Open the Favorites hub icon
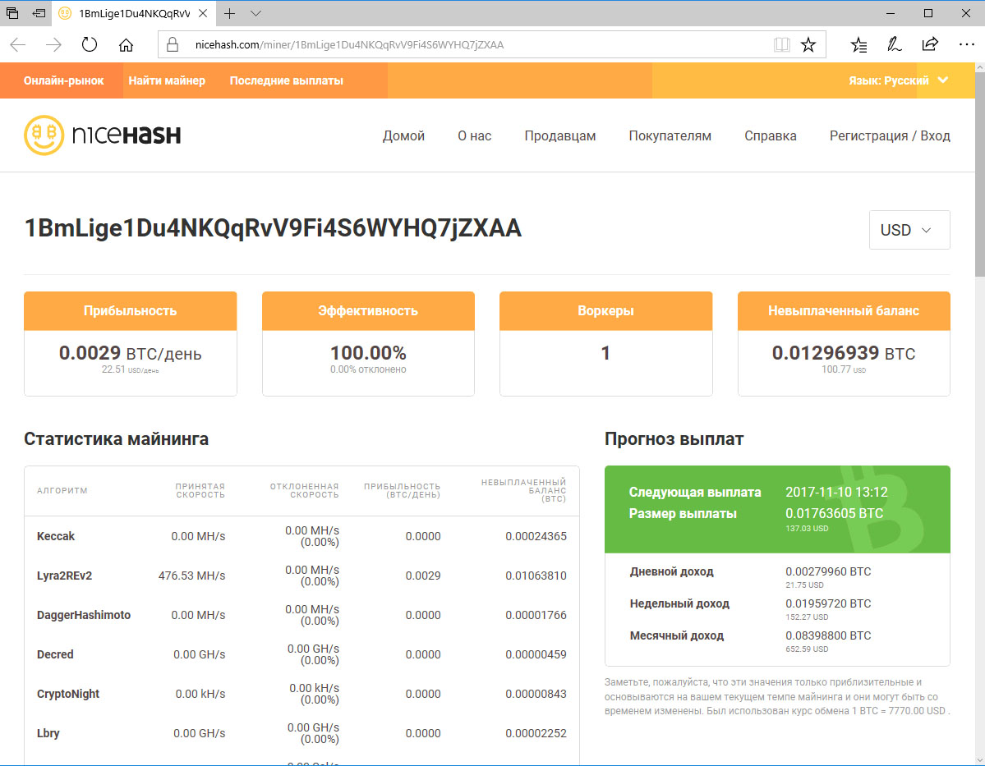Image resolution: width=985 pixels, height=766 pixels. click(x=858, y=44)
